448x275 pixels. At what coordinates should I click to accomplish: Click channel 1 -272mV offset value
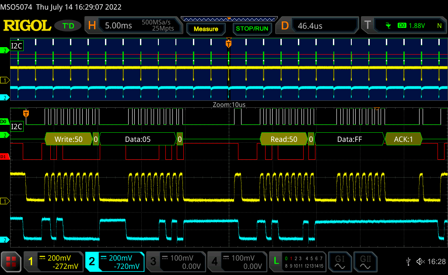pos(66,266)
